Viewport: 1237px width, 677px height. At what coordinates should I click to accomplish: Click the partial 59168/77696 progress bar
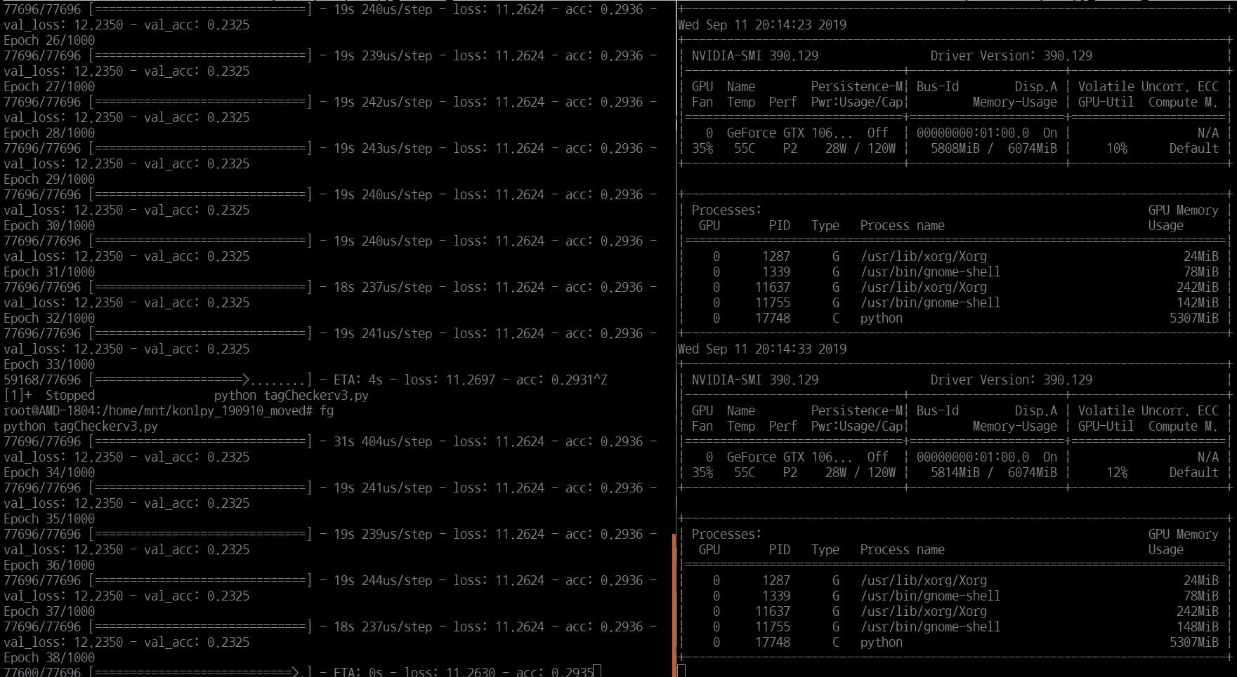200,380
